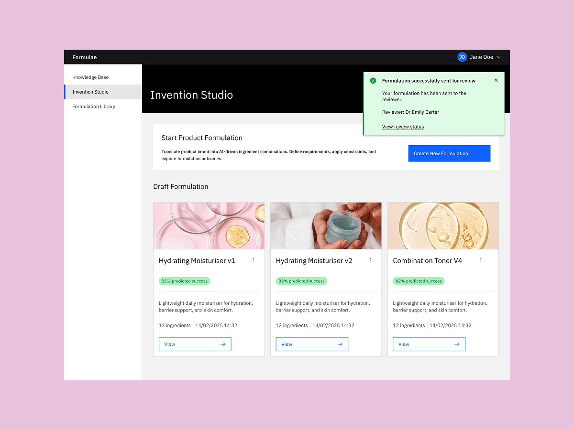Expand the Jane Doe account chevron
This screenshot has height=430, width=574.
[x=499, y=57]
